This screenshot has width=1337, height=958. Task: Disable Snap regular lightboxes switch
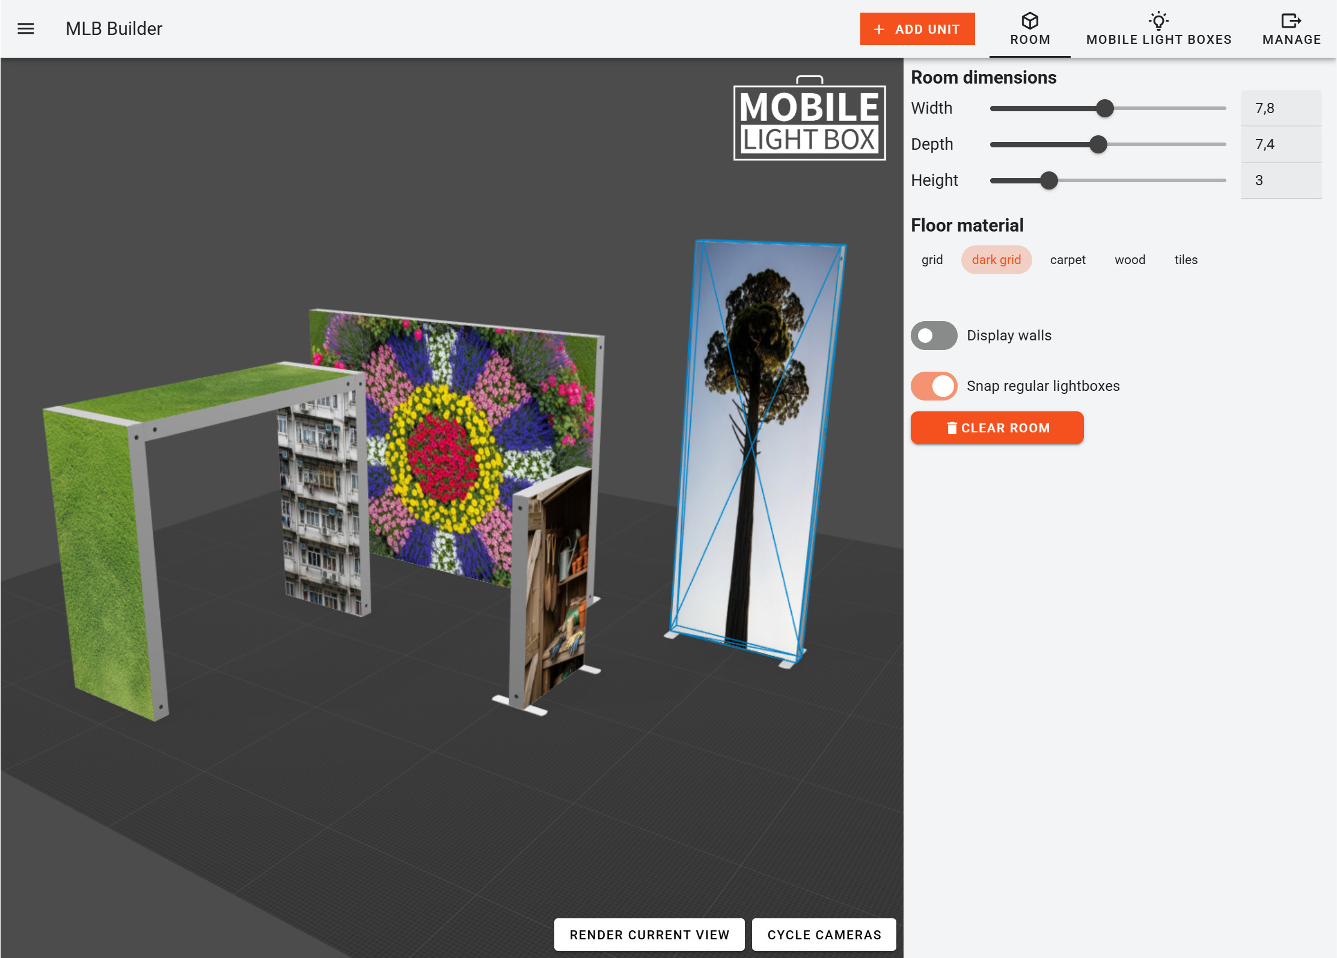tap(934, 386)
